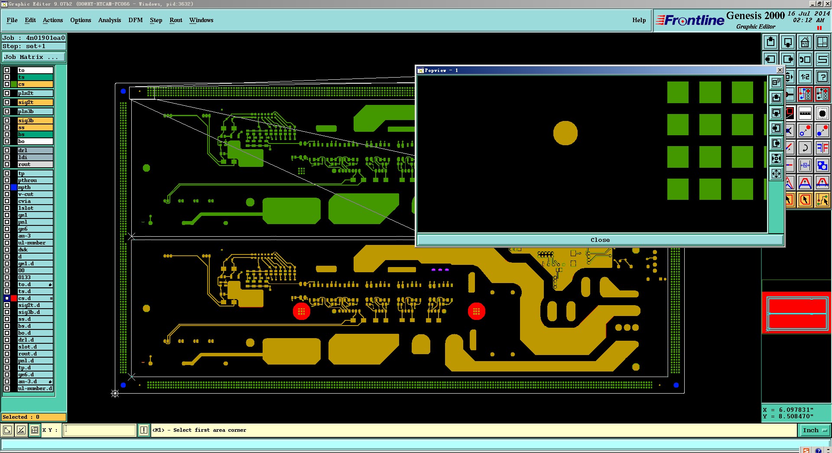The height and width of the screenshot is (453, 832).
Task: Click the pan right arrow icon
Action: click(x=788, y=59)
